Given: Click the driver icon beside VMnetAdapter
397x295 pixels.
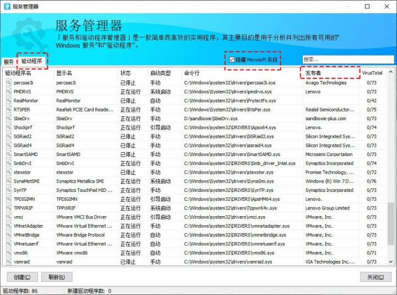Looking at the screenshot, I should 9,226.
